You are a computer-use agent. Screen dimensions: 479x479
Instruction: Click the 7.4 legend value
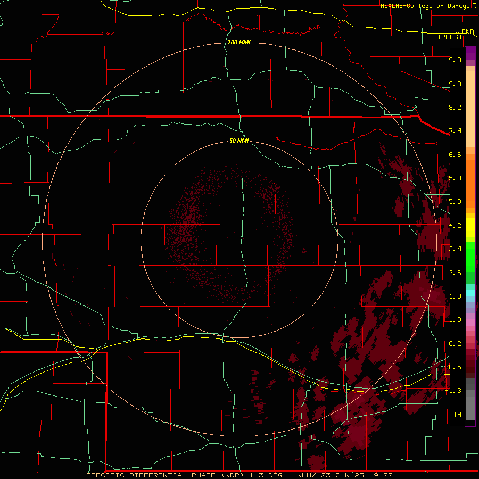point(455,131)
